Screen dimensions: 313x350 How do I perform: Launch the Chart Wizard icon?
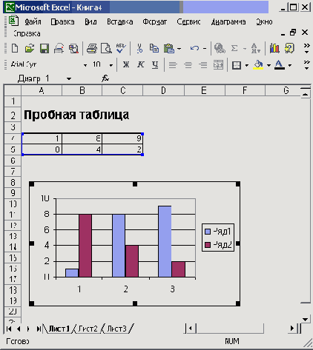click(x=274, y=48)
